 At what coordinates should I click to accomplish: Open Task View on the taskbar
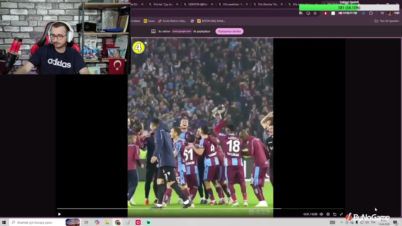click(86, 223)
